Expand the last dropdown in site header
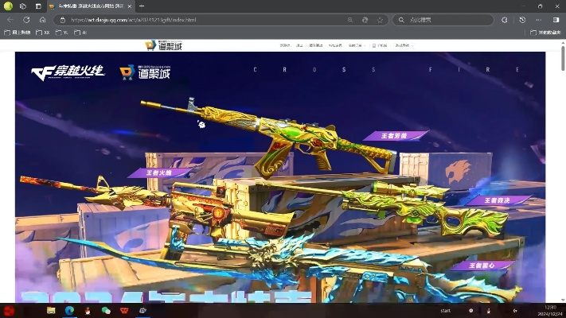 (x=404, y=45)
